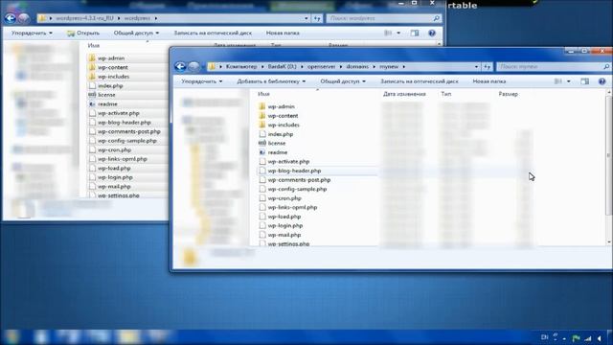This screenshot has width=613, height=345.
Task: Select index.php in mynew window
Action: (281, 134)
